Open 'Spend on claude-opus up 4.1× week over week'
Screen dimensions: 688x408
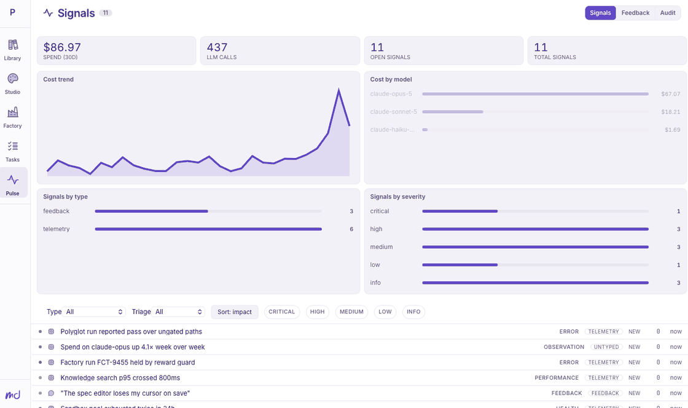coord(133,347)
